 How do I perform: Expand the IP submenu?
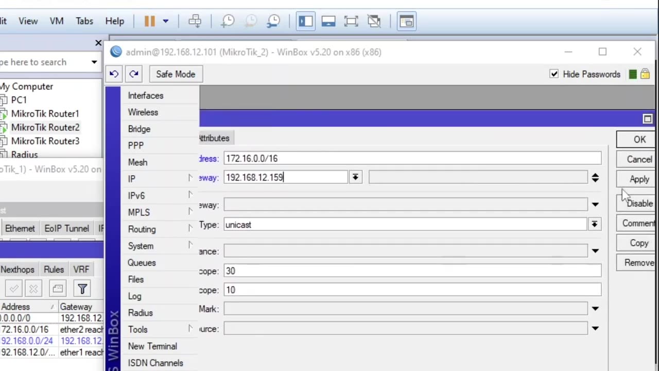[160, 179]
